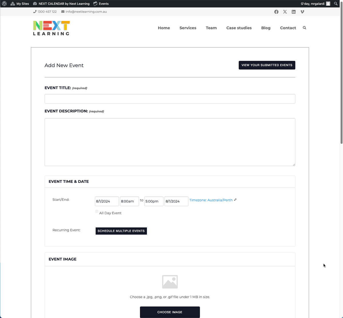The height and width of the screenshot is (318, 343).
Task: Open the X (Twitter) social icon
Action: click(285, 12)
